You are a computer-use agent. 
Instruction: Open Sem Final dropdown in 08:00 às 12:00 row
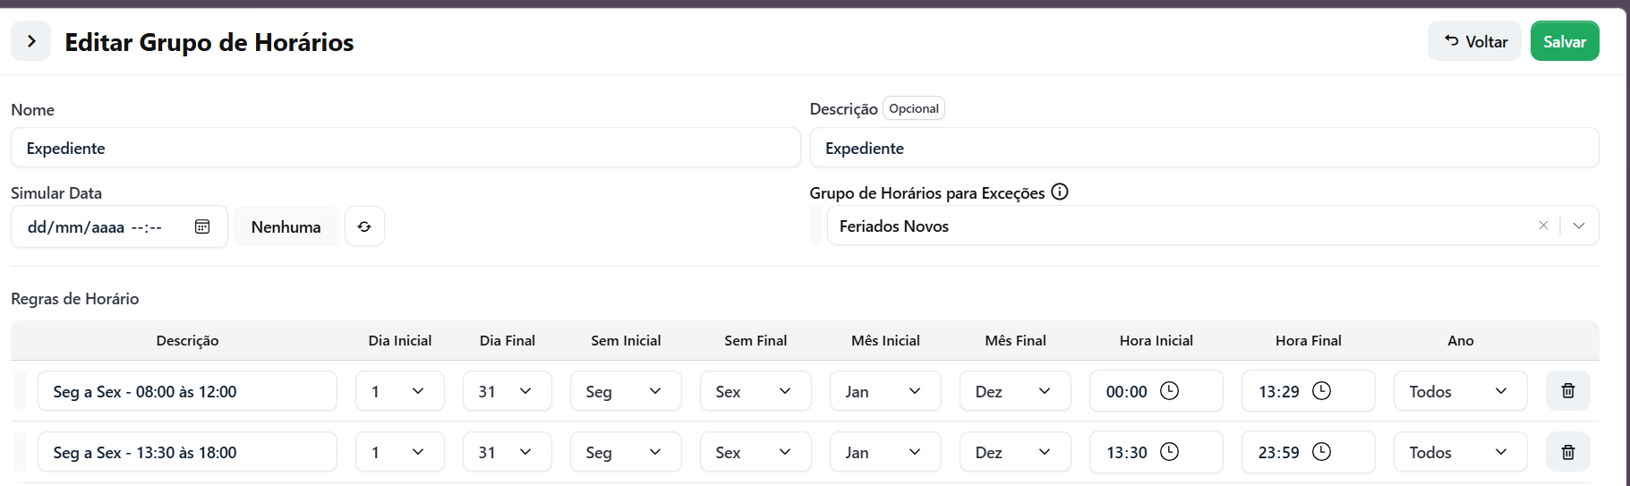[x=755, y=391]
